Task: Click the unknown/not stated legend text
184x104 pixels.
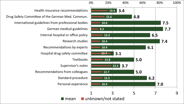Action: click(105, 99)
